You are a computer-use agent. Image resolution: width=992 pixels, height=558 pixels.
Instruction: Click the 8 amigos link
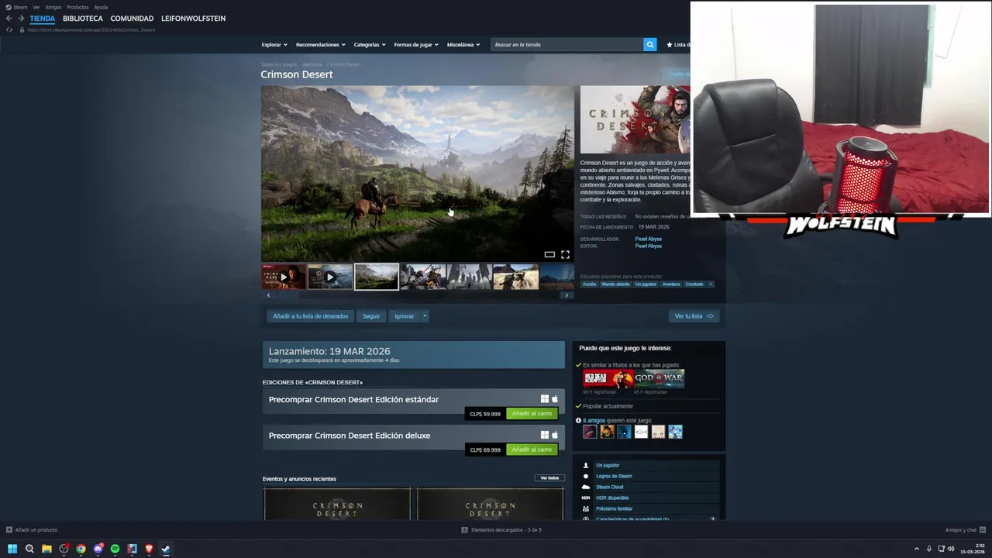(x=594, y=421)
